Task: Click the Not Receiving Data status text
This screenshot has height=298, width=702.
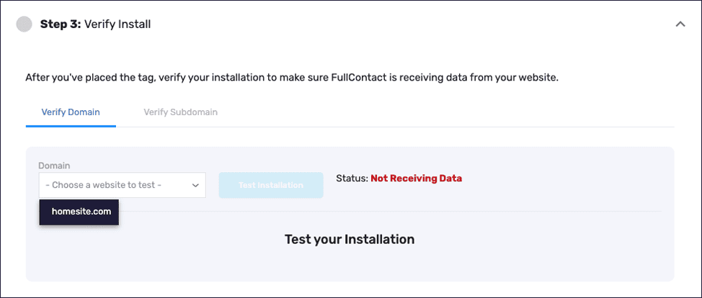Action: tap(417, 178)
